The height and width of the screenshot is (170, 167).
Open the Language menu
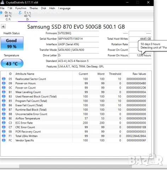click(64, 8)
